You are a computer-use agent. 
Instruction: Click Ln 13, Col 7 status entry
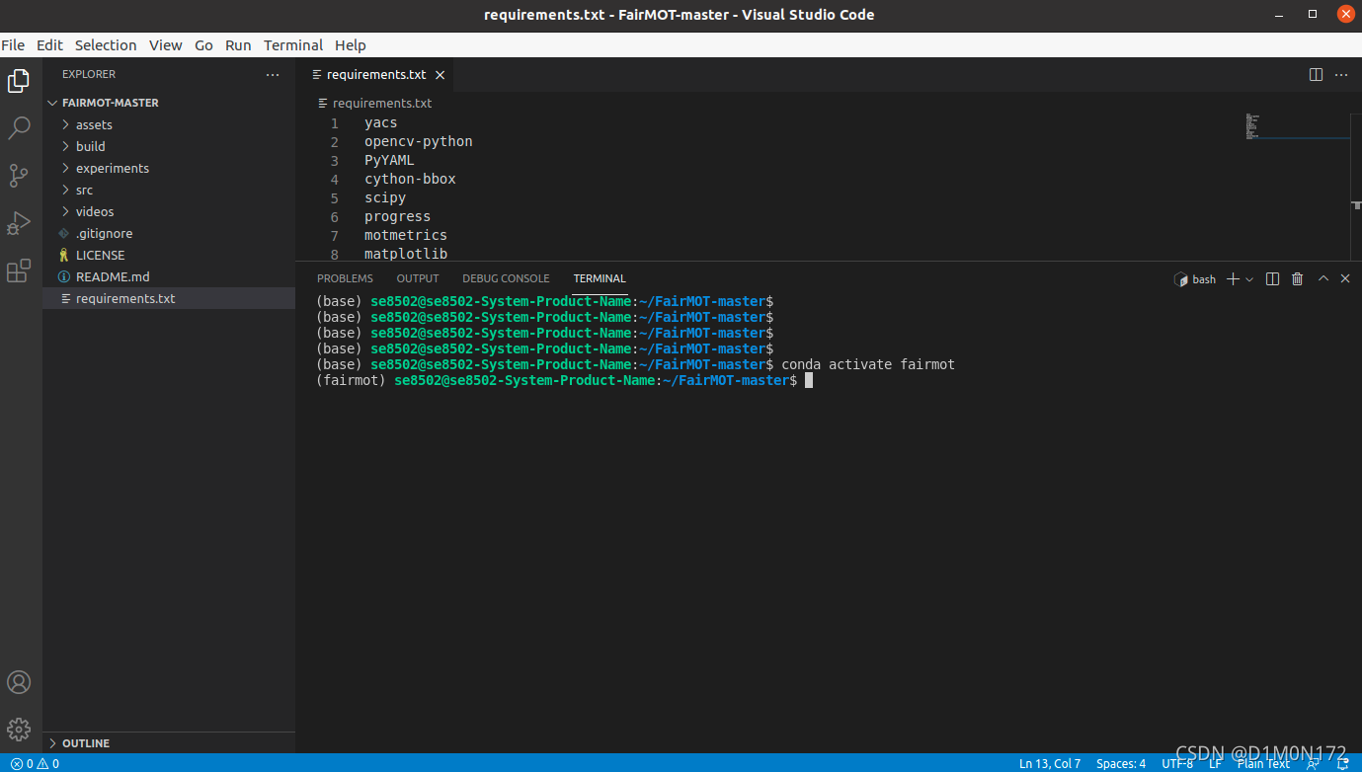coord(1049,763)
